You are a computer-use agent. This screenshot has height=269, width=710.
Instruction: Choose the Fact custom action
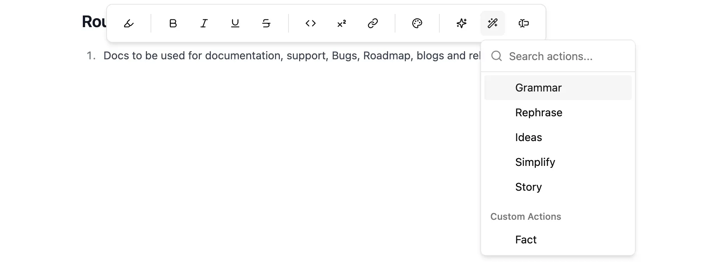[526, 240]
